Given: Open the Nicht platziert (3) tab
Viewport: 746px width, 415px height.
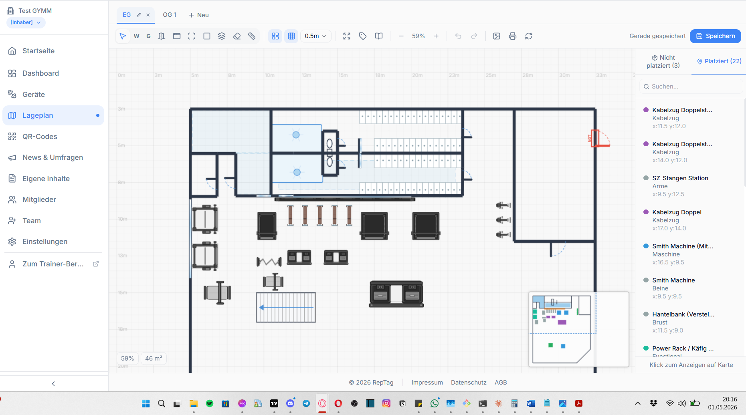Looking at the screenshot, I should (x=663, y=61).
